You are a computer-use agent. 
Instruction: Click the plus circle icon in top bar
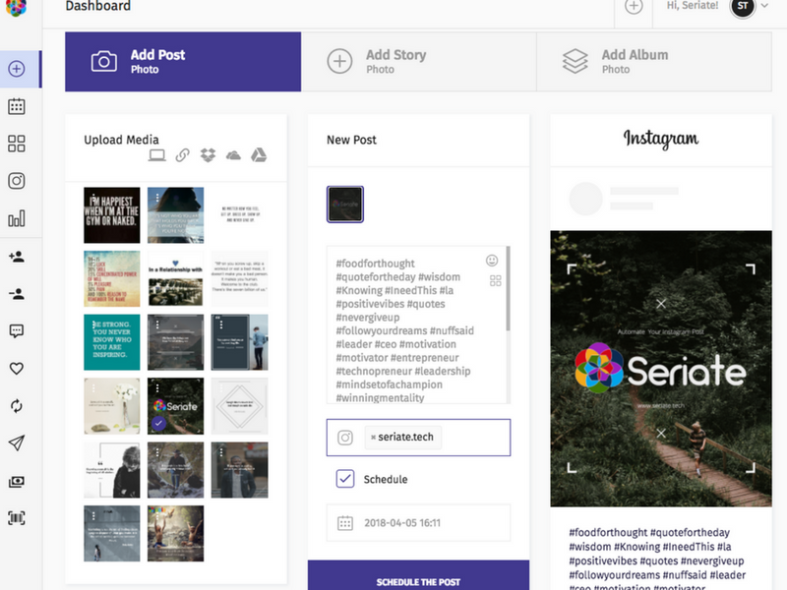(x=634, y=7)
